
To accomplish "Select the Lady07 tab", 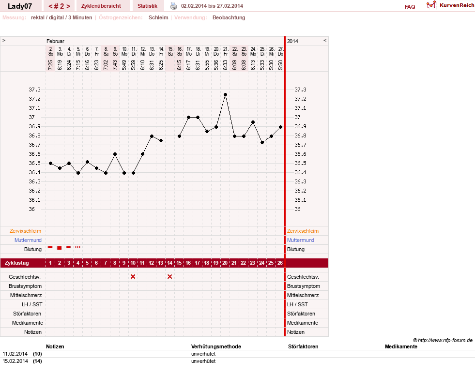I will point(20,6).
